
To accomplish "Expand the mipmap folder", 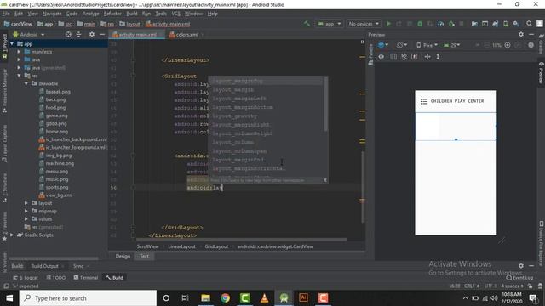I will pyautogui.click(x=26, y=211).
